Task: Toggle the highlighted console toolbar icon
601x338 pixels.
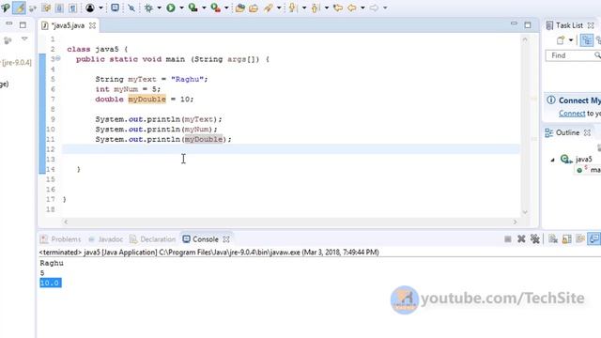Action: point(594,239)
